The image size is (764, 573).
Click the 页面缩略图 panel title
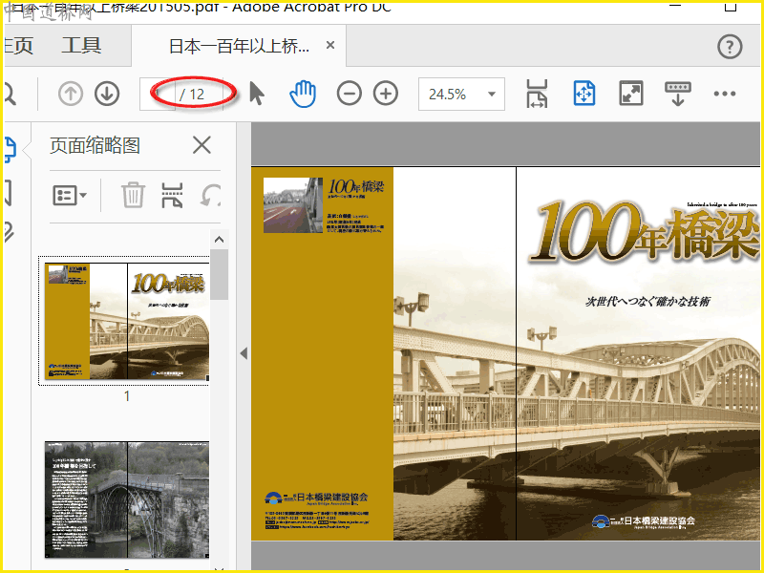point(95,145)
